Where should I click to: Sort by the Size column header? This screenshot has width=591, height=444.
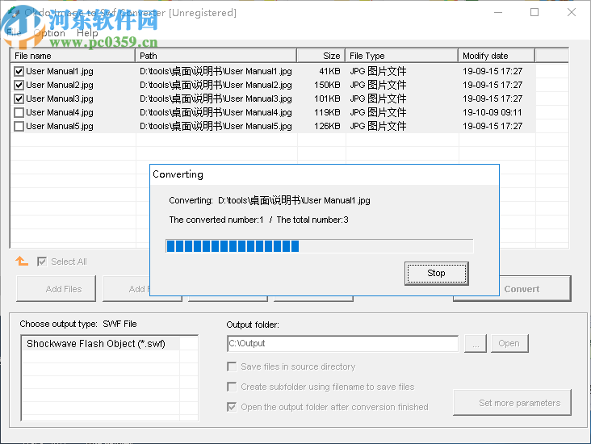point(321,56)
